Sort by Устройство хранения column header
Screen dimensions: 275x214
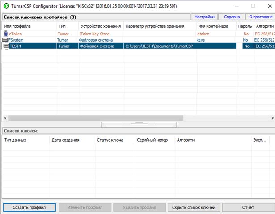[101, 26]
